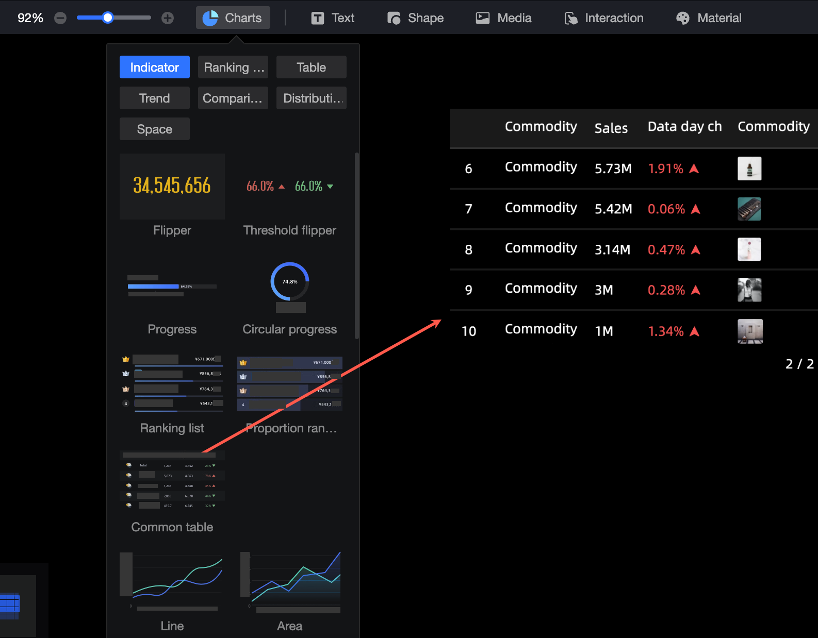Select the Space category button
The height and width of the screenshot is (638, 818).
click(x=155, y=129)
